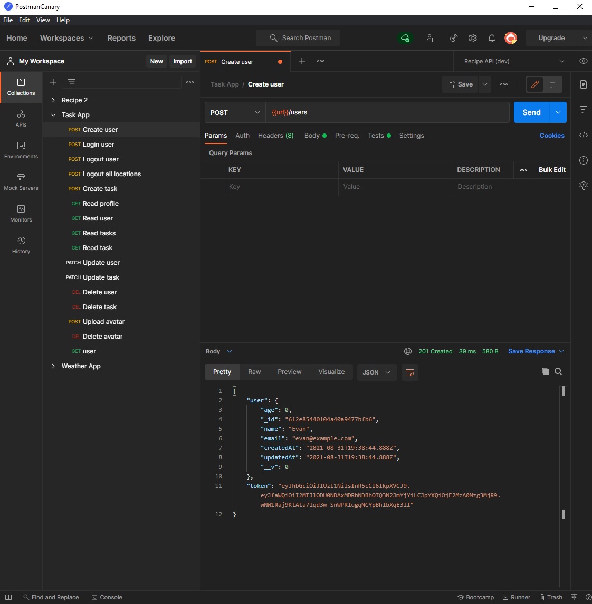This screenshot has height=604, width=592.
Task: Switch to the Raw response view
Action: [x=254, y=372]
